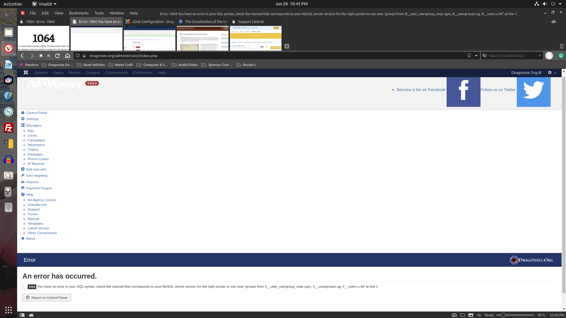Open the closed tabs trash icon
Screen dimensions: 566x318
561,46
